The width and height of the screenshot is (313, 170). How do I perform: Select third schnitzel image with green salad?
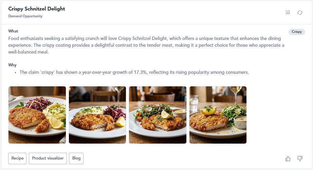158,115
